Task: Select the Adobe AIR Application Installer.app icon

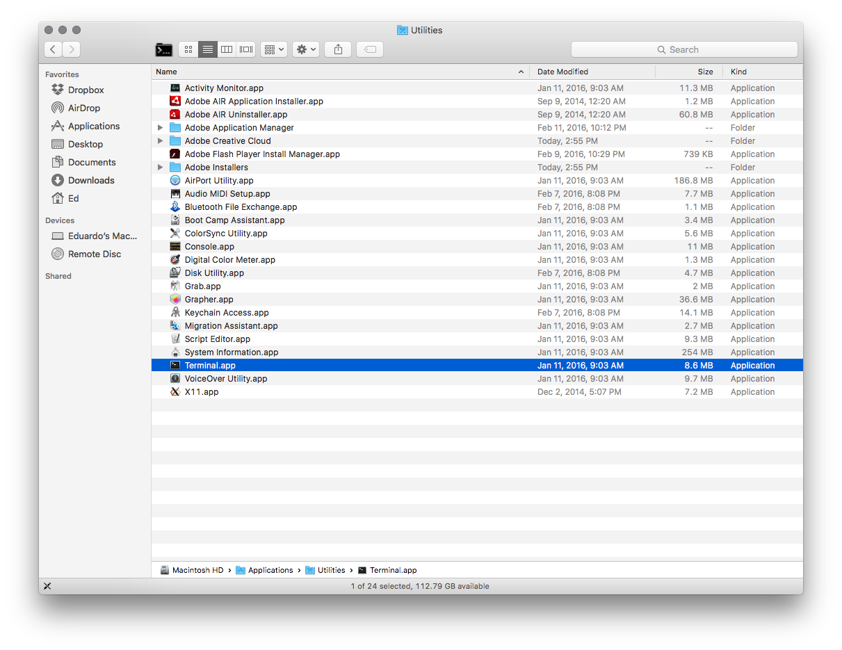Action: click(175, 101)
